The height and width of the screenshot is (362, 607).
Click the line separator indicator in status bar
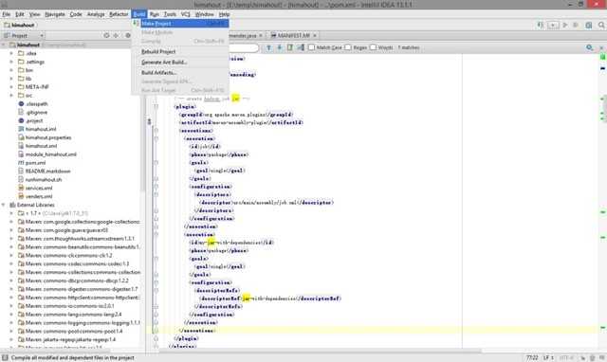tap(548, 358)
